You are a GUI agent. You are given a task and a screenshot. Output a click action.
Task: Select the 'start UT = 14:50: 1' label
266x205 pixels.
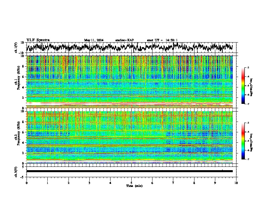pyautogui.click(x=162, y=40)
